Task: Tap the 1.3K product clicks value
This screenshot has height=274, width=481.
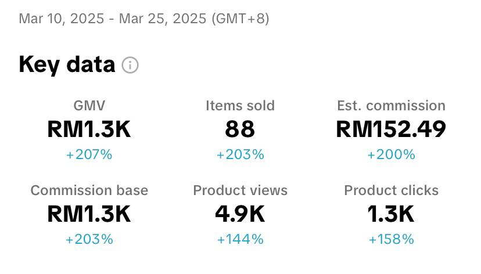Action: (391, 214)
